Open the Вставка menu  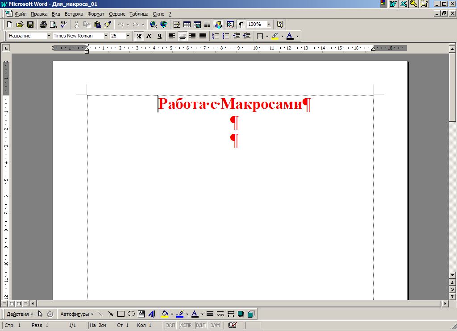pos(74,14)
